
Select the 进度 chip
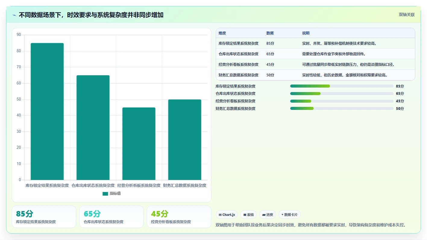(268, 215)
